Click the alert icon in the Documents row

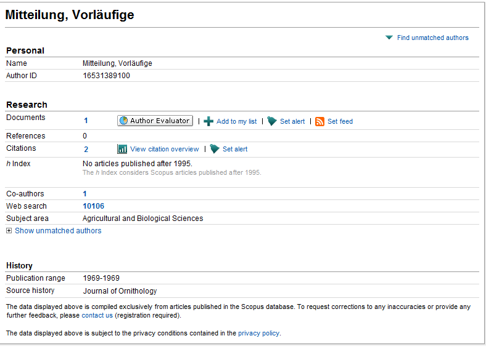coord(272,121)
